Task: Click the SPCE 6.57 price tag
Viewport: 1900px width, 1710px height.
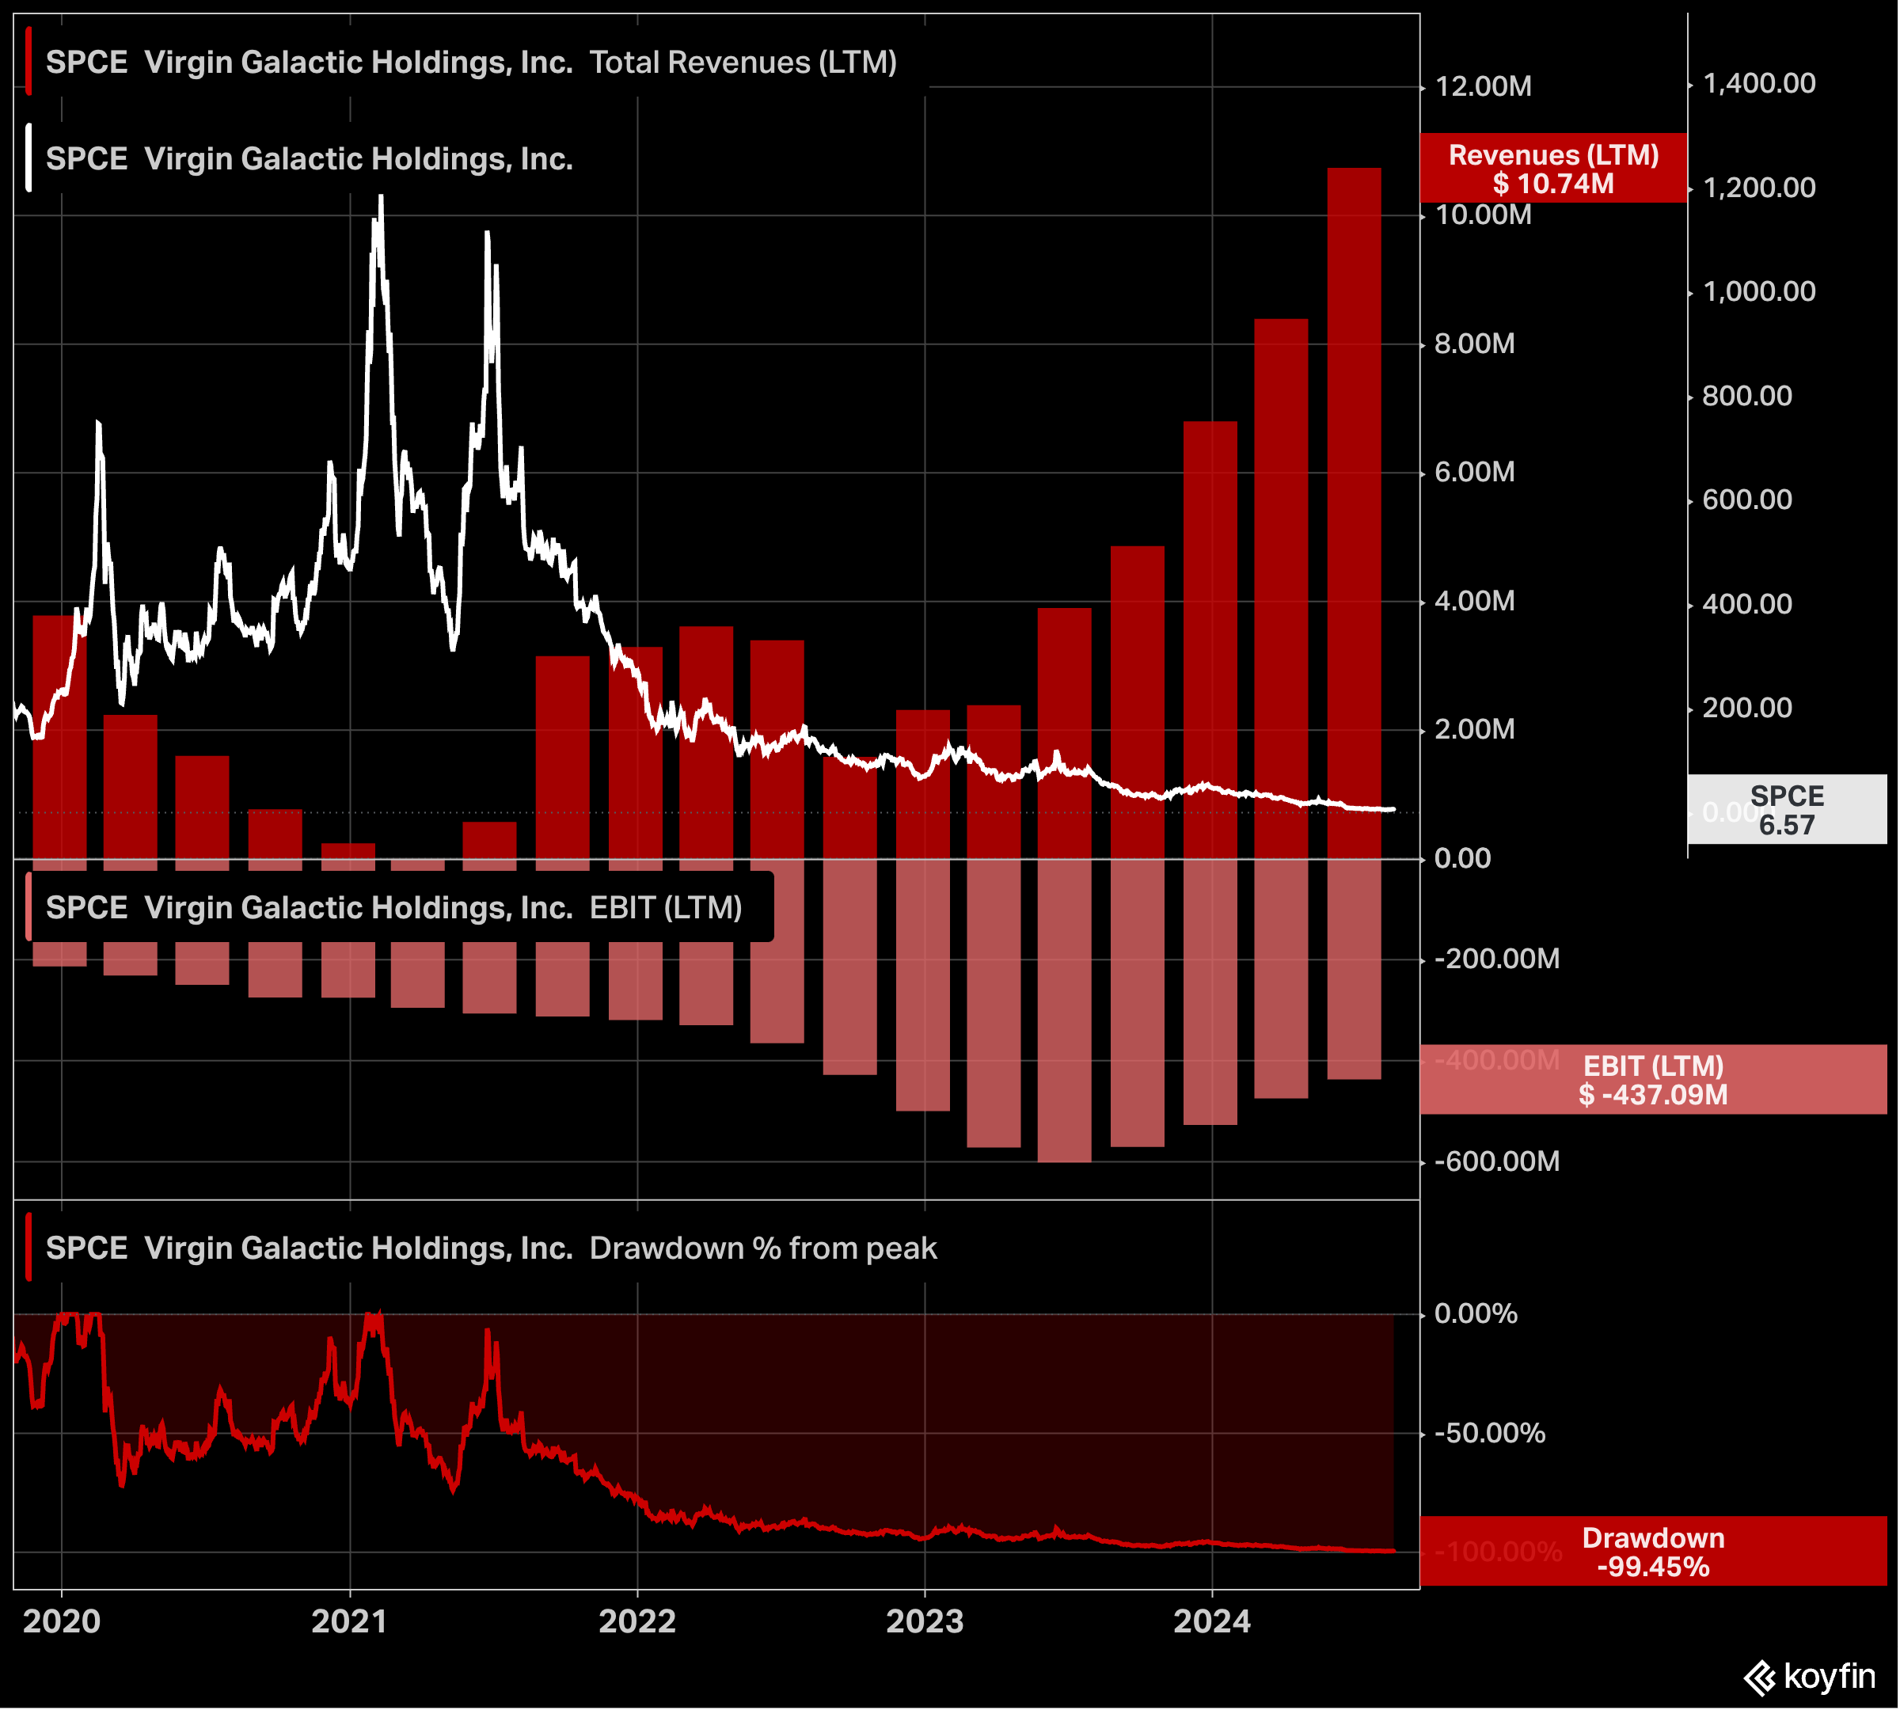Action: pos(1786,809)
